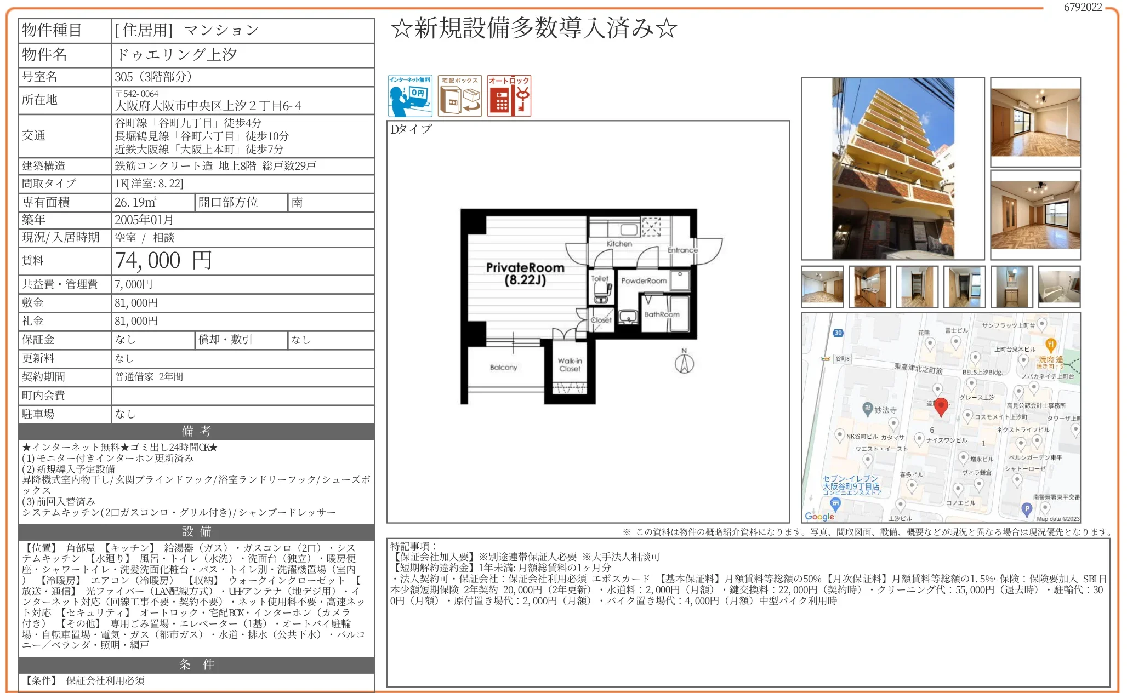This screenshot has height=693, width=1127.
Task: Click the 74,000 円 rent value
Action: coord(163,261)
